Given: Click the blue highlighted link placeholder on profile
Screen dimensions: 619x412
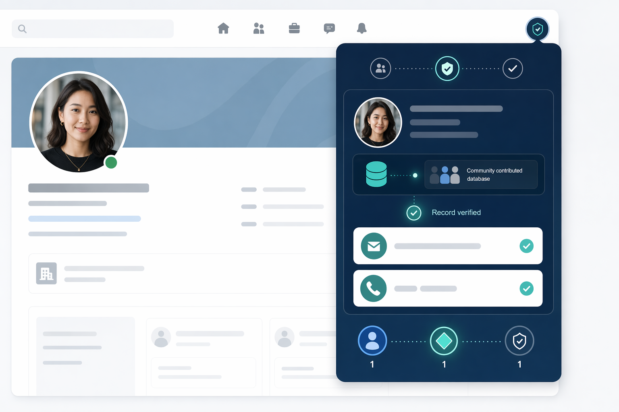Looking at the screenshot, I should click(85, 218).
